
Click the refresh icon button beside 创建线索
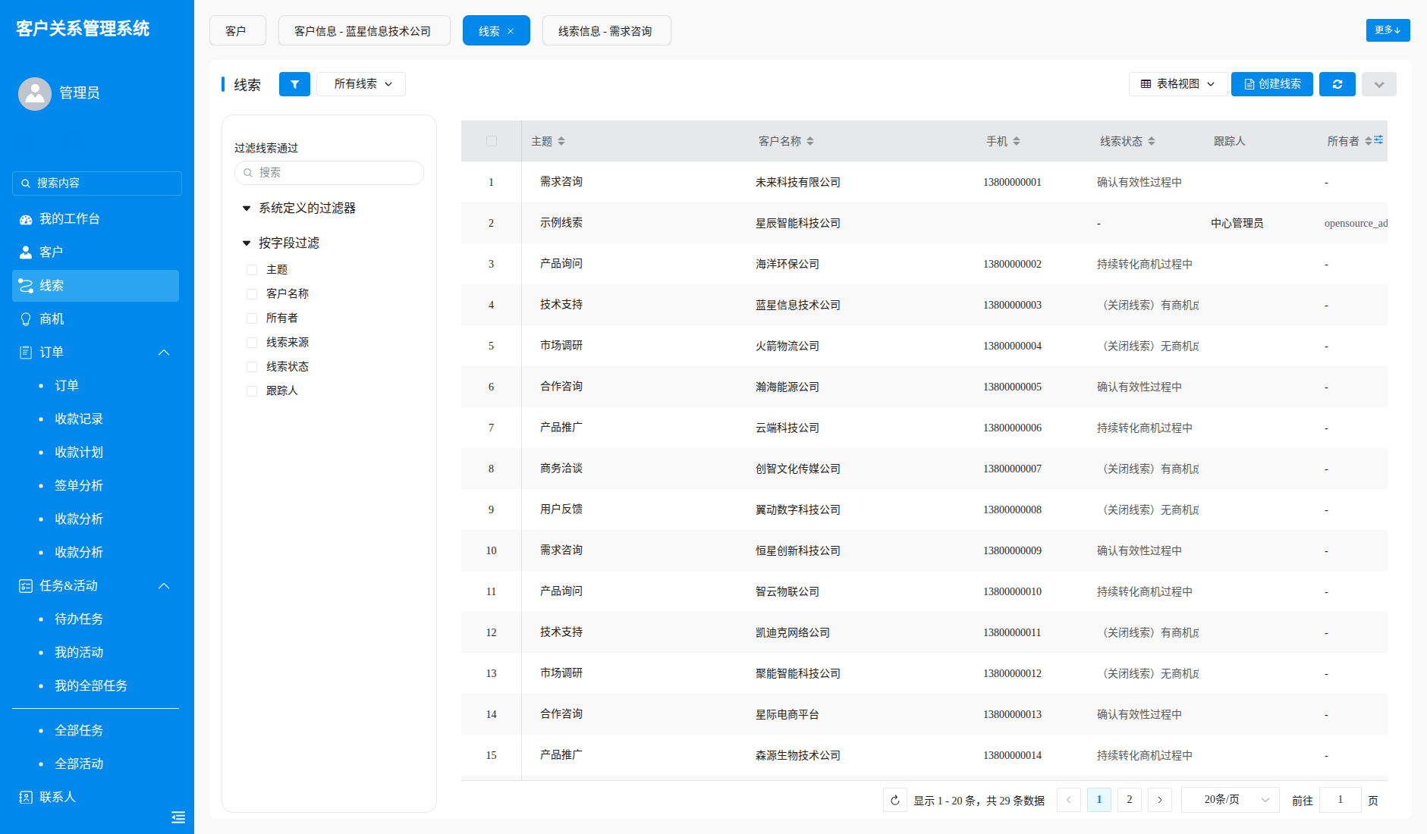click(1337, 84)
